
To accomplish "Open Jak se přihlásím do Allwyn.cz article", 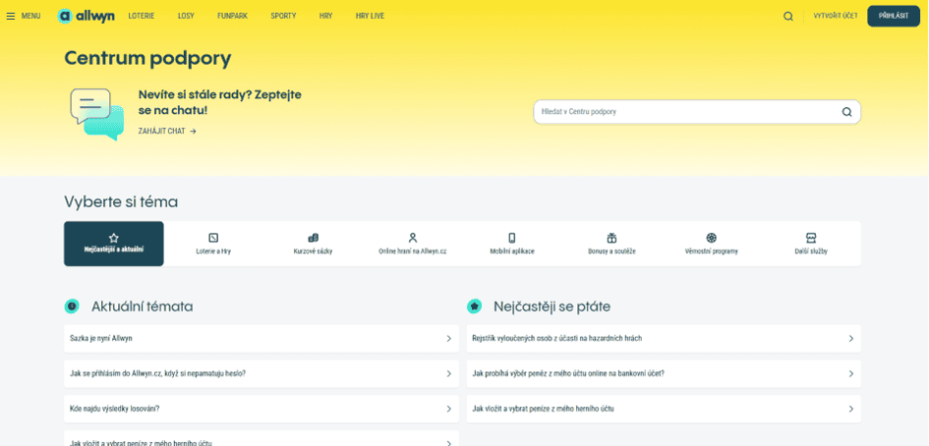I will pyautogui.click(x=261, y=373).
